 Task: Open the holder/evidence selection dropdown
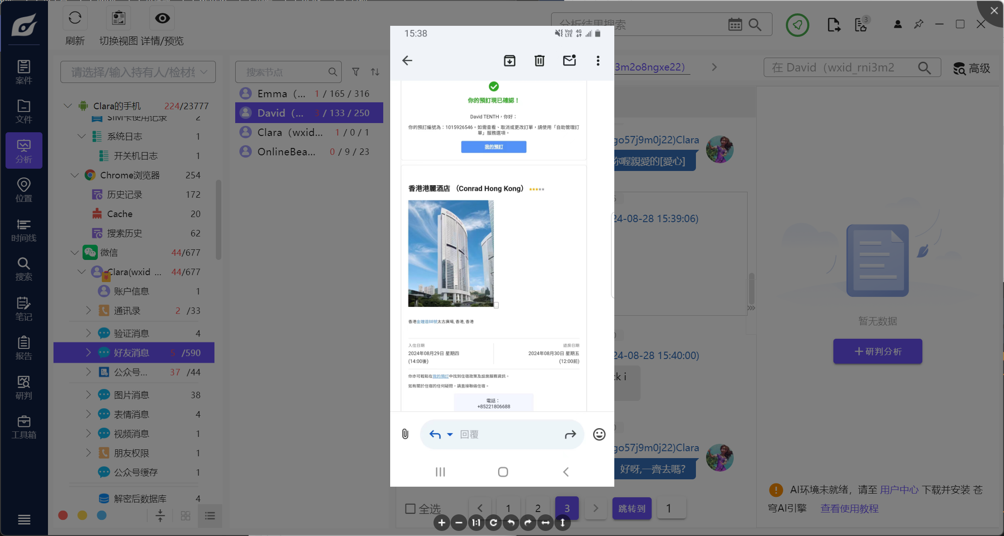point(138,72)
